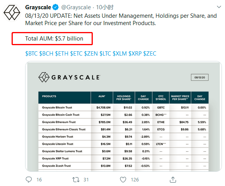Click the blue verified badge icon
This screenshot has width=225, height=186.
click(56, 7)
